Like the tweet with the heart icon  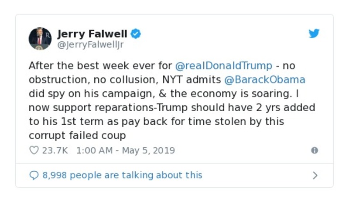[x=34, y=150]
